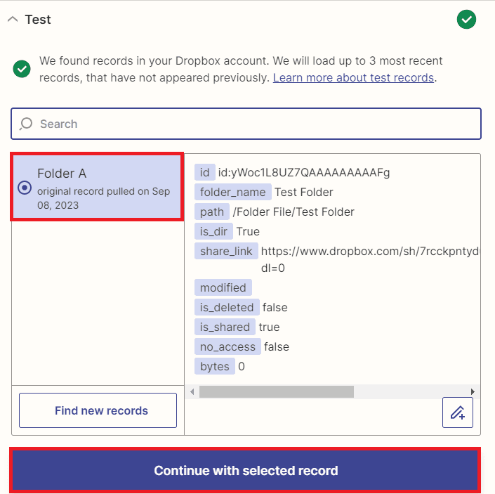Click the green records-found check icon
495x494 pixels.
[x=22, y=69]
